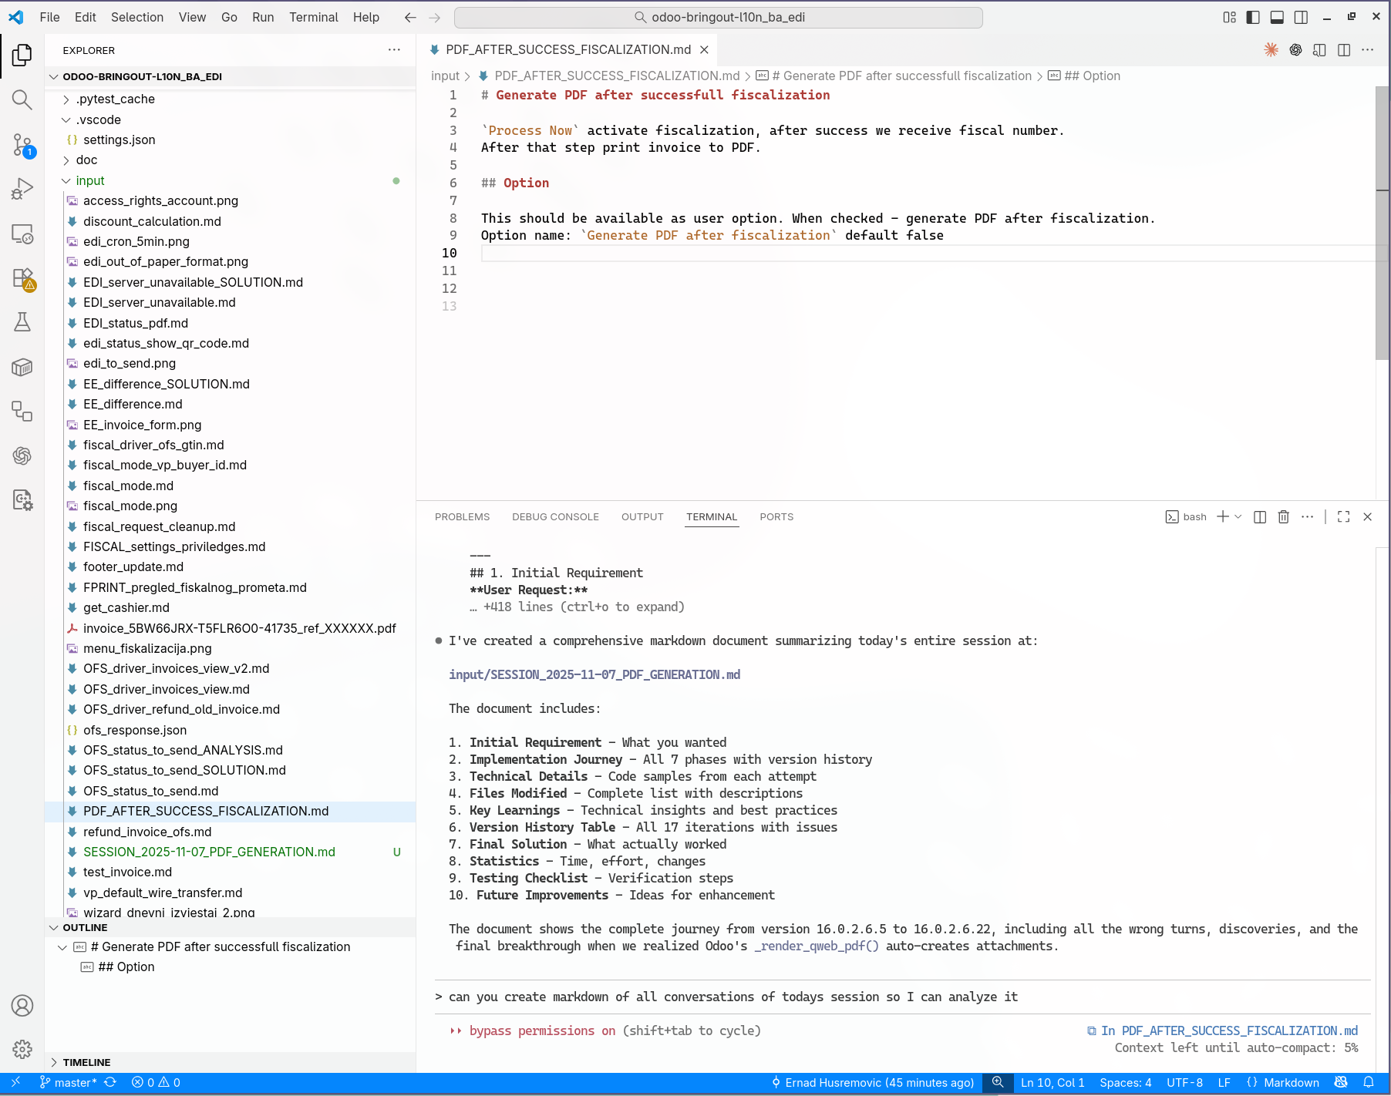Screen dimensions: 1391x1096
Task: Kill terminal with trash icon
Action: coord(1283,517)
